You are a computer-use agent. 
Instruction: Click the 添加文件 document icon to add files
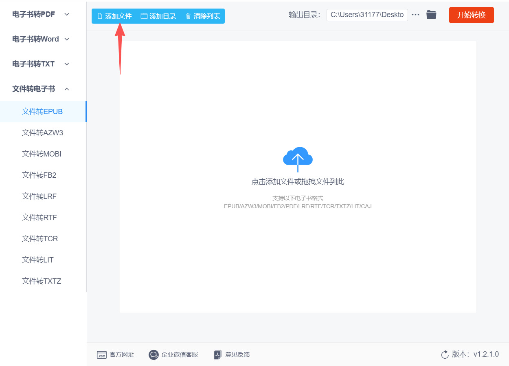[100, 15]
